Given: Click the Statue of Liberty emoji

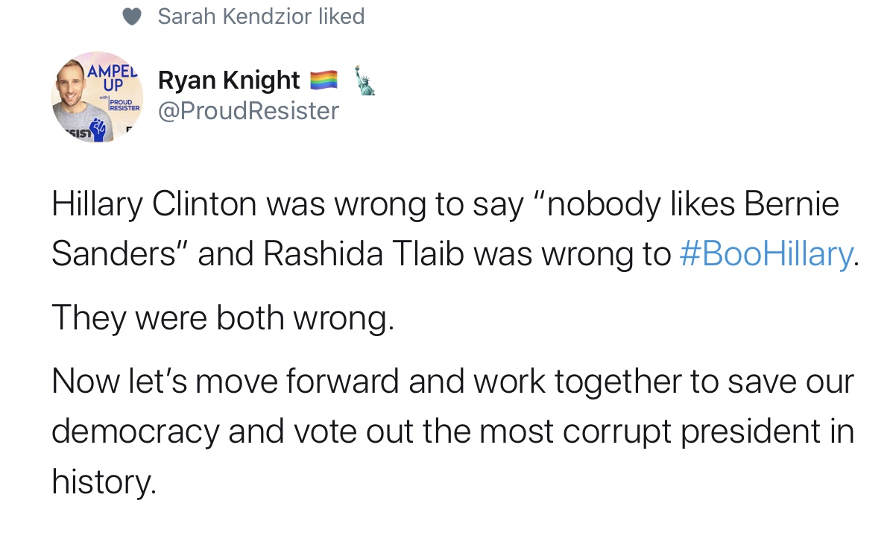Looking at the screenshot, I should click(x=365, y=80).
